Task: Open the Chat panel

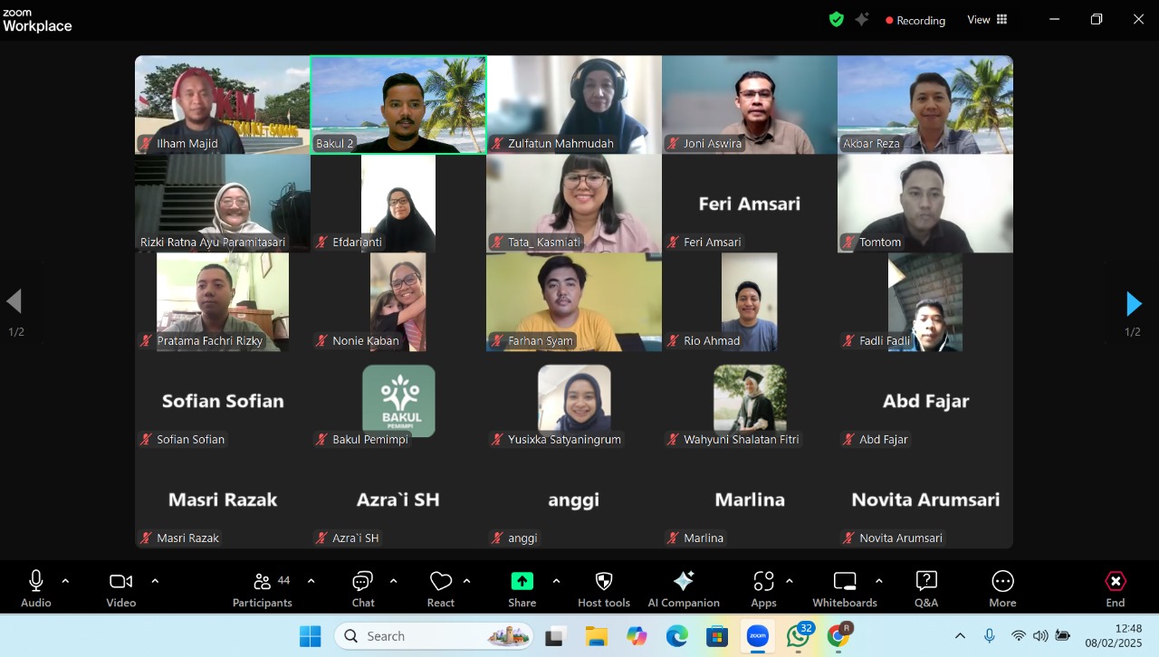Action: click(363, 588)
